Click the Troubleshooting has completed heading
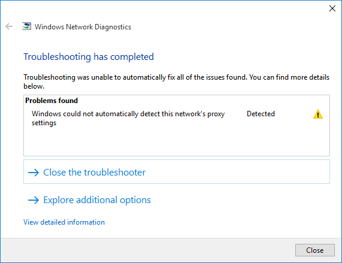The height and width of the screenshot is (263, 342). pyautogui.click(x=89, y=57)
